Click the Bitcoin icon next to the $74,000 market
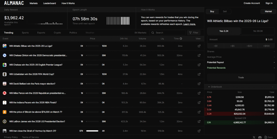 (x=5, y=112)
